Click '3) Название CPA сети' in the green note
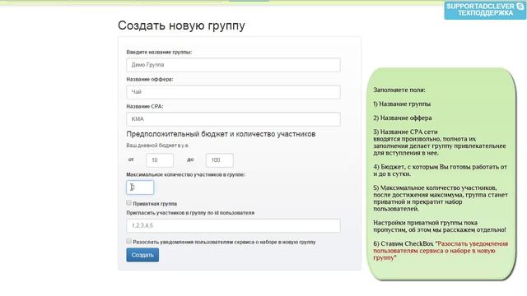 tap(405, 132)
